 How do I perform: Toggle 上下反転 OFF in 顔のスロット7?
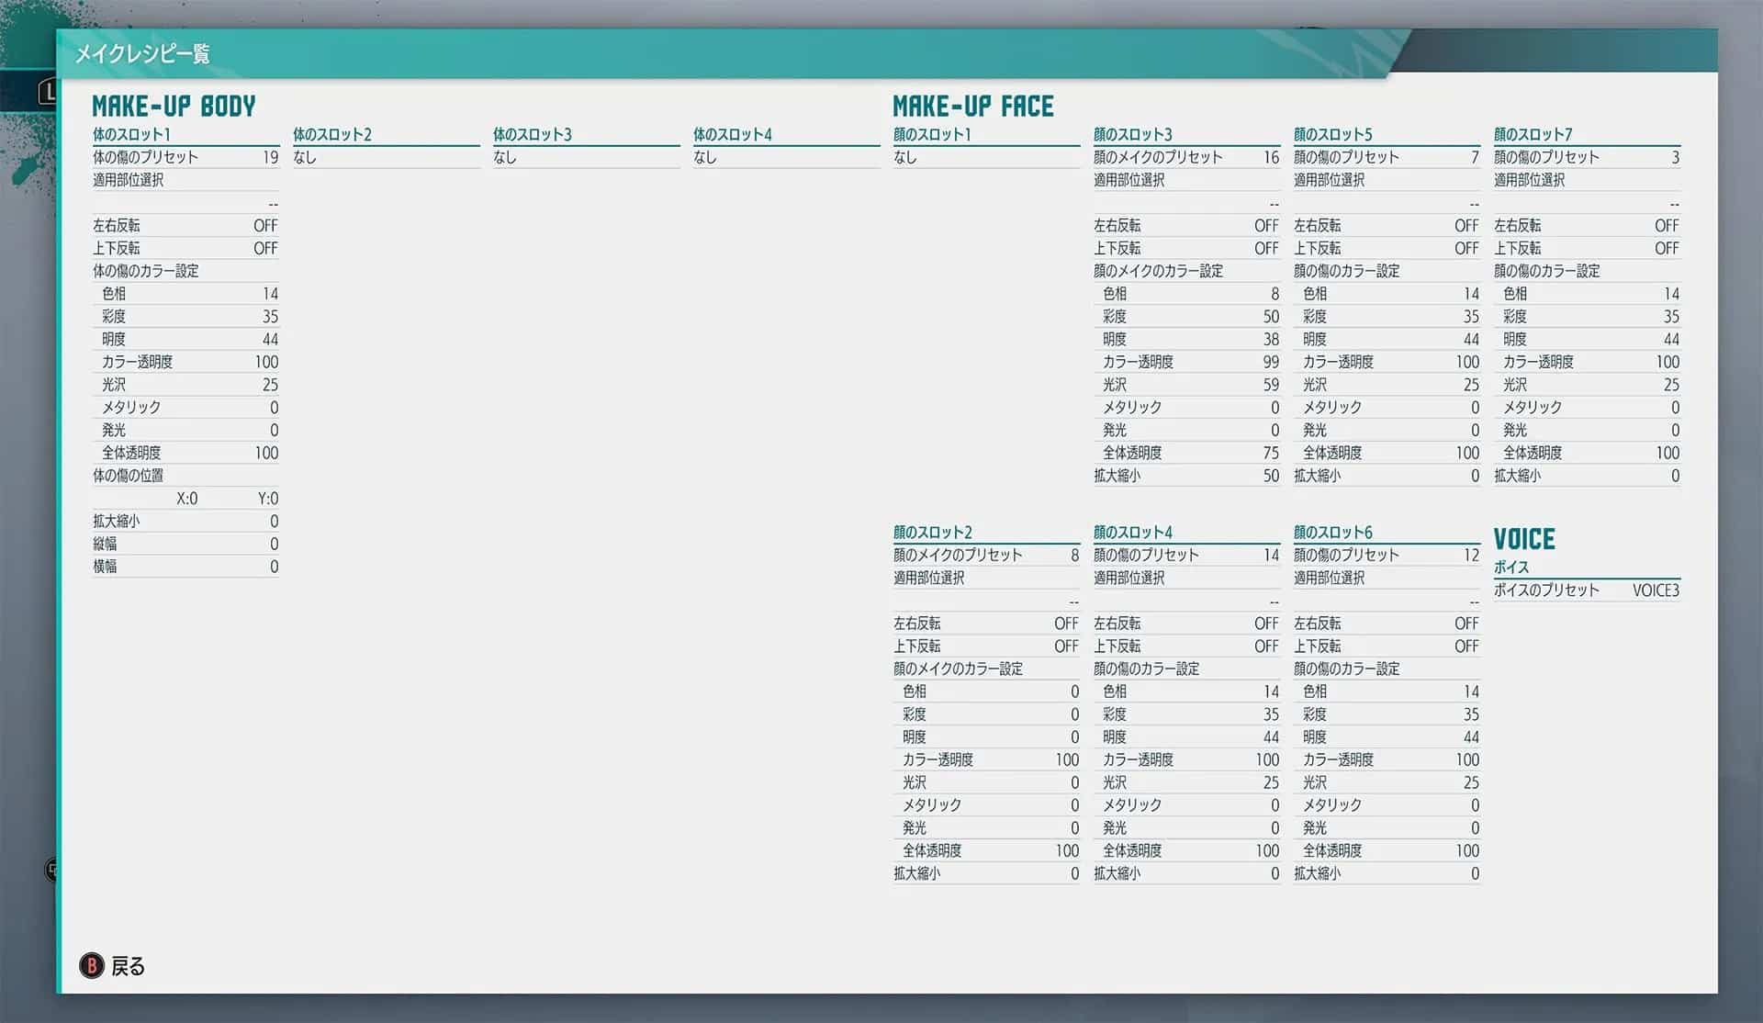click(x=1666, y=249)
